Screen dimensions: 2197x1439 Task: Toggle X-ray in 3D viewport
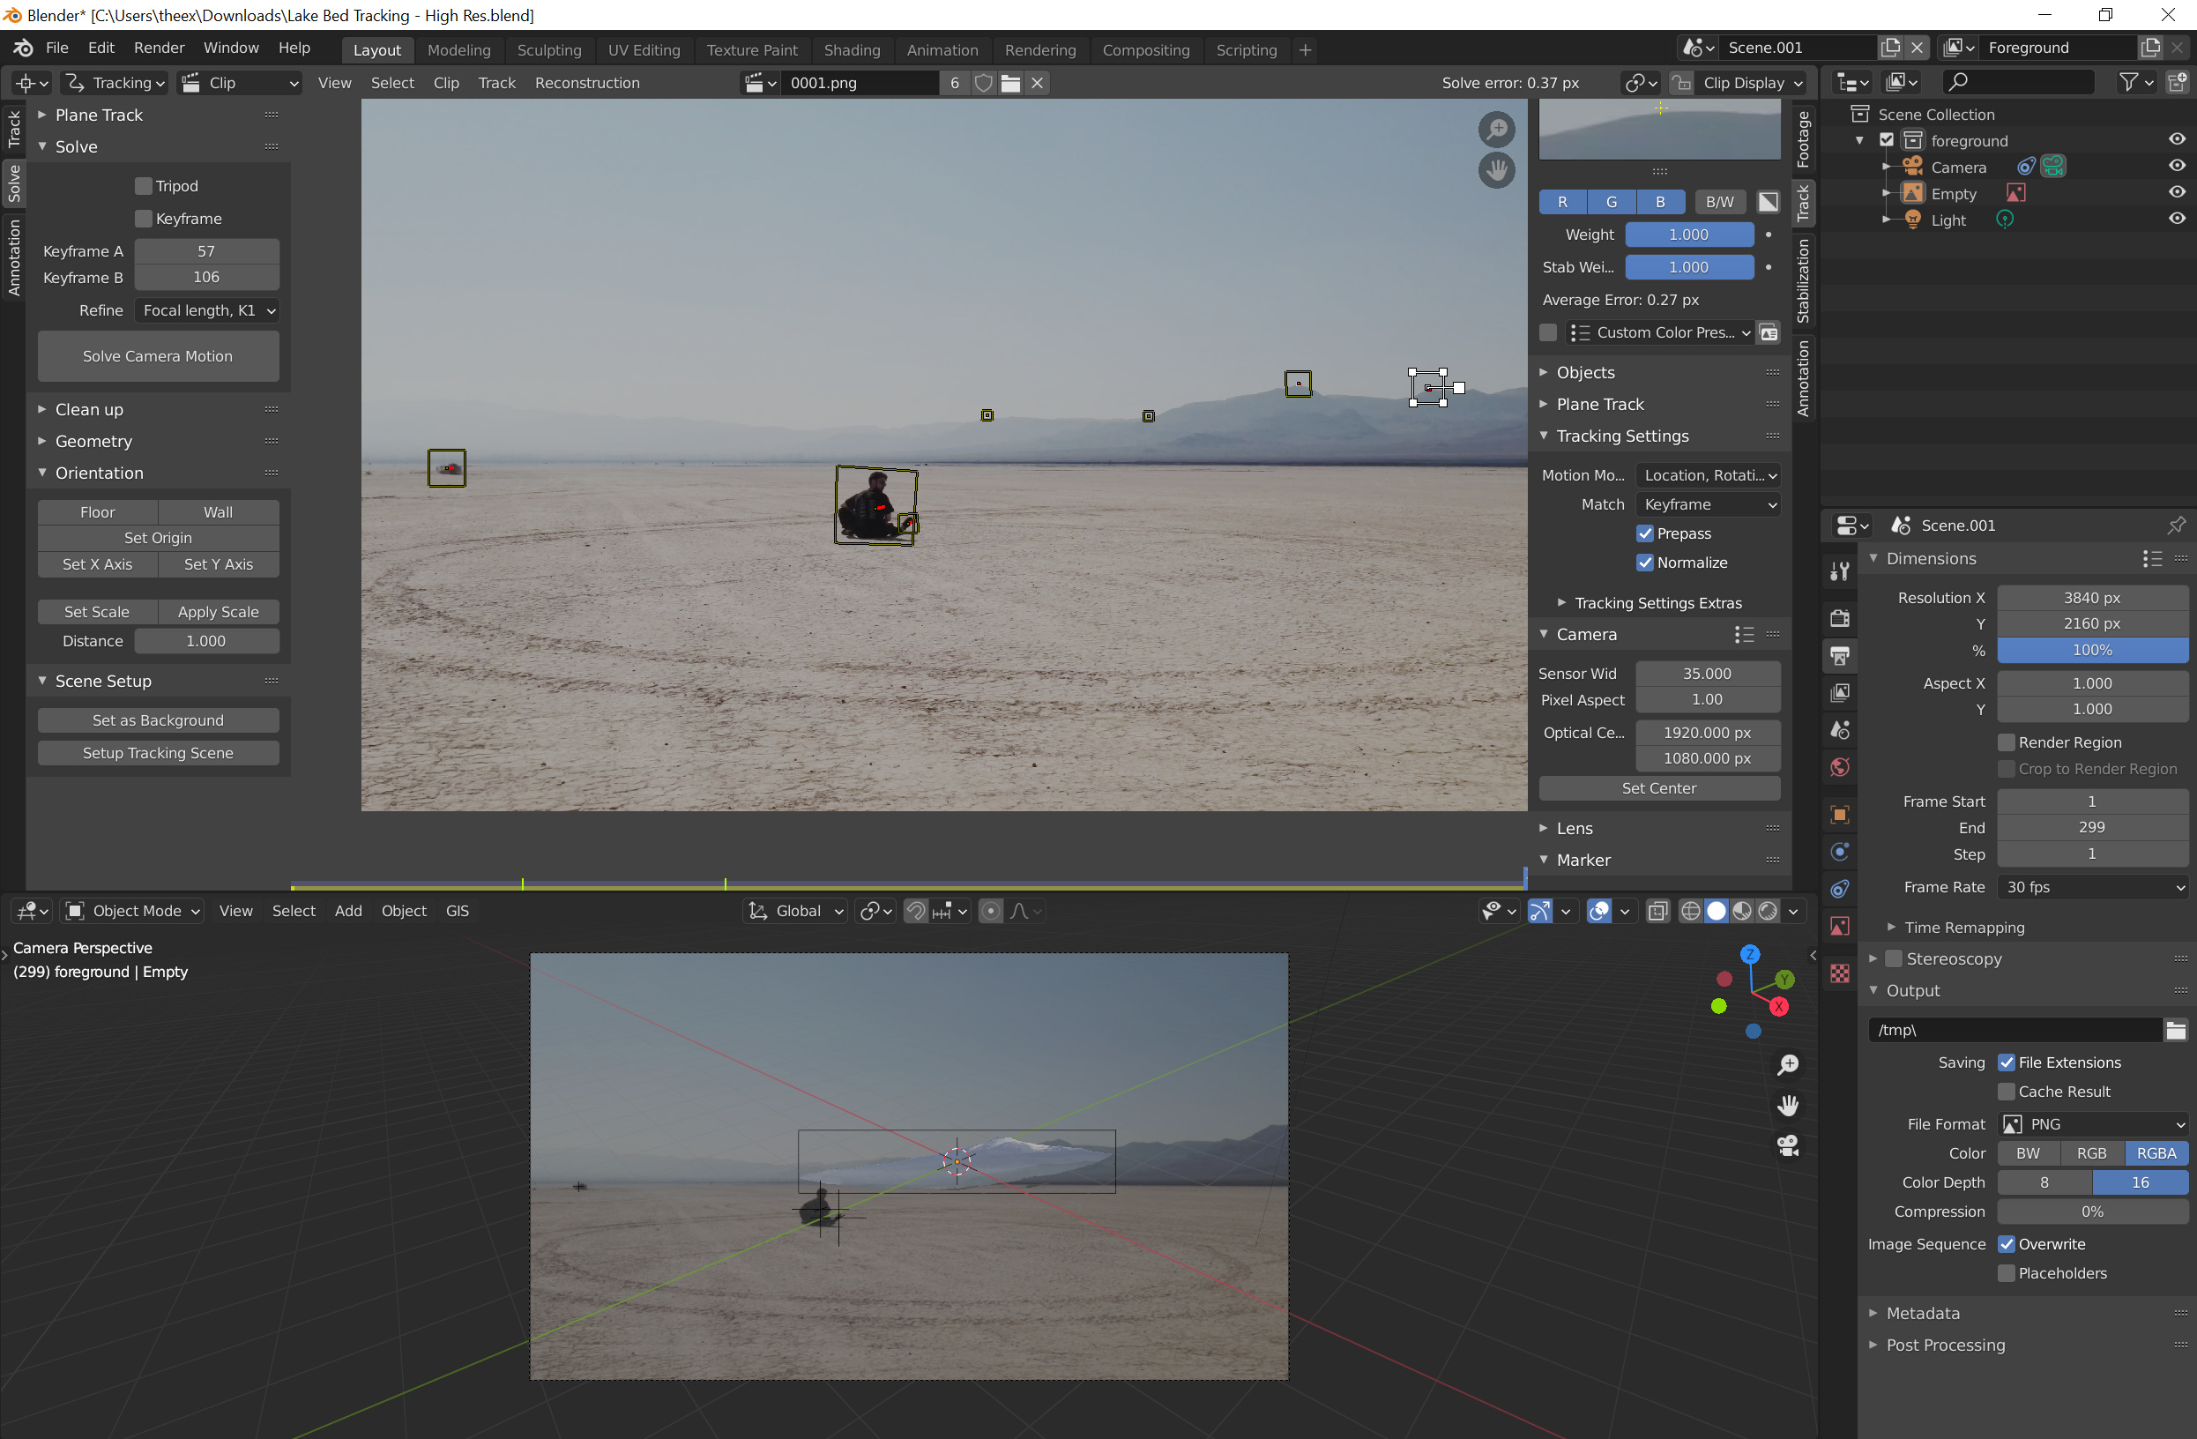pos(1658,911)
